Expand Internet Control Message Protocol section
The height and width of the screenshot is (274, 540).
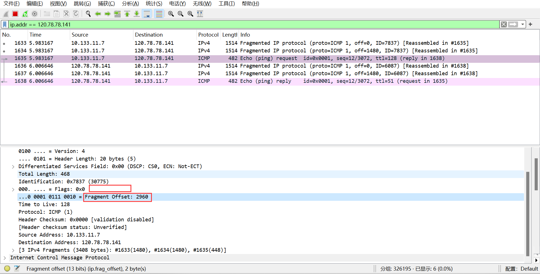[x=4, y=258]
